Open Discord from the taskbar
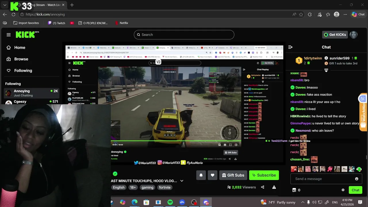Image resolution: width=368 pixels, height=207 pixels. [206, 202]
